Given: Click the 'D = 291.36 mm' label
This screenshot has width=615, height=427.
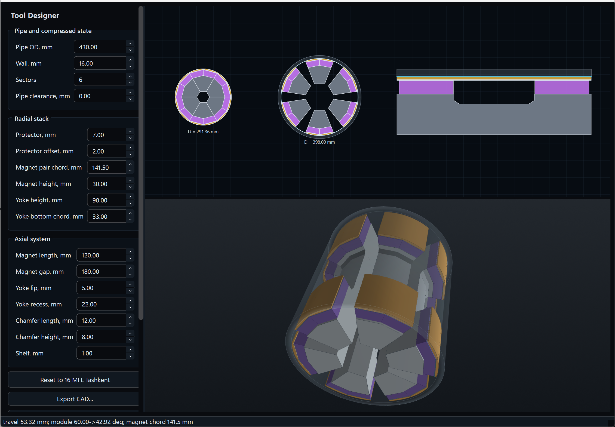Looking at the screenshot, I should point(203,132).
